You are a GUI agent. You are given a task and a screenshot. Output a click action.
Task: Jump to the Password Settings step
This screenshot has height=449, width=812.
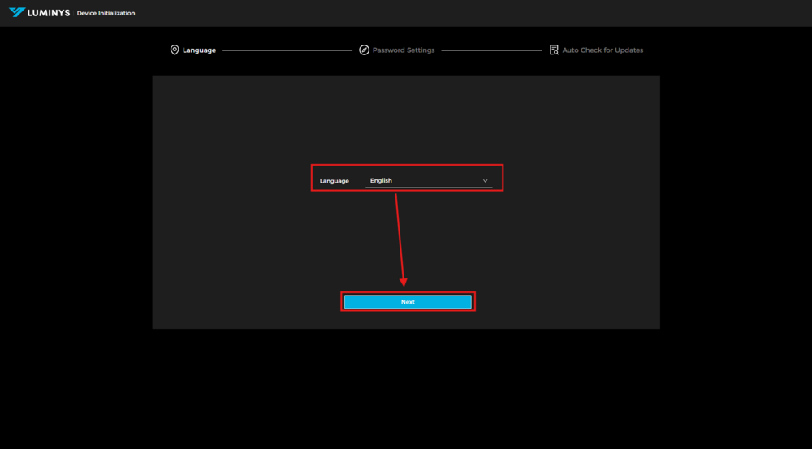[x=404, y=50]
